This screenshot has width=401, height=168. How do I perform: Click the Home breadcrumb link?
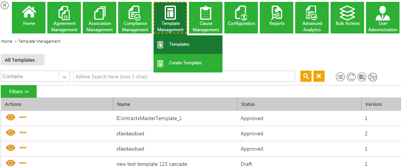[x=7, y=41]
